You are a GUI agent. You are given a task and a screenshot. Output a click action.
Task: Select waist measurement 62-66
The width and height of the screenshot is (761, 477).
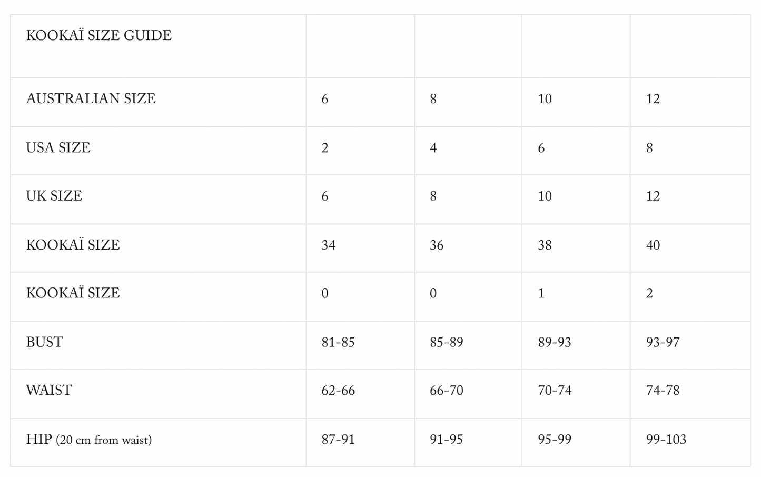(338, 391)
